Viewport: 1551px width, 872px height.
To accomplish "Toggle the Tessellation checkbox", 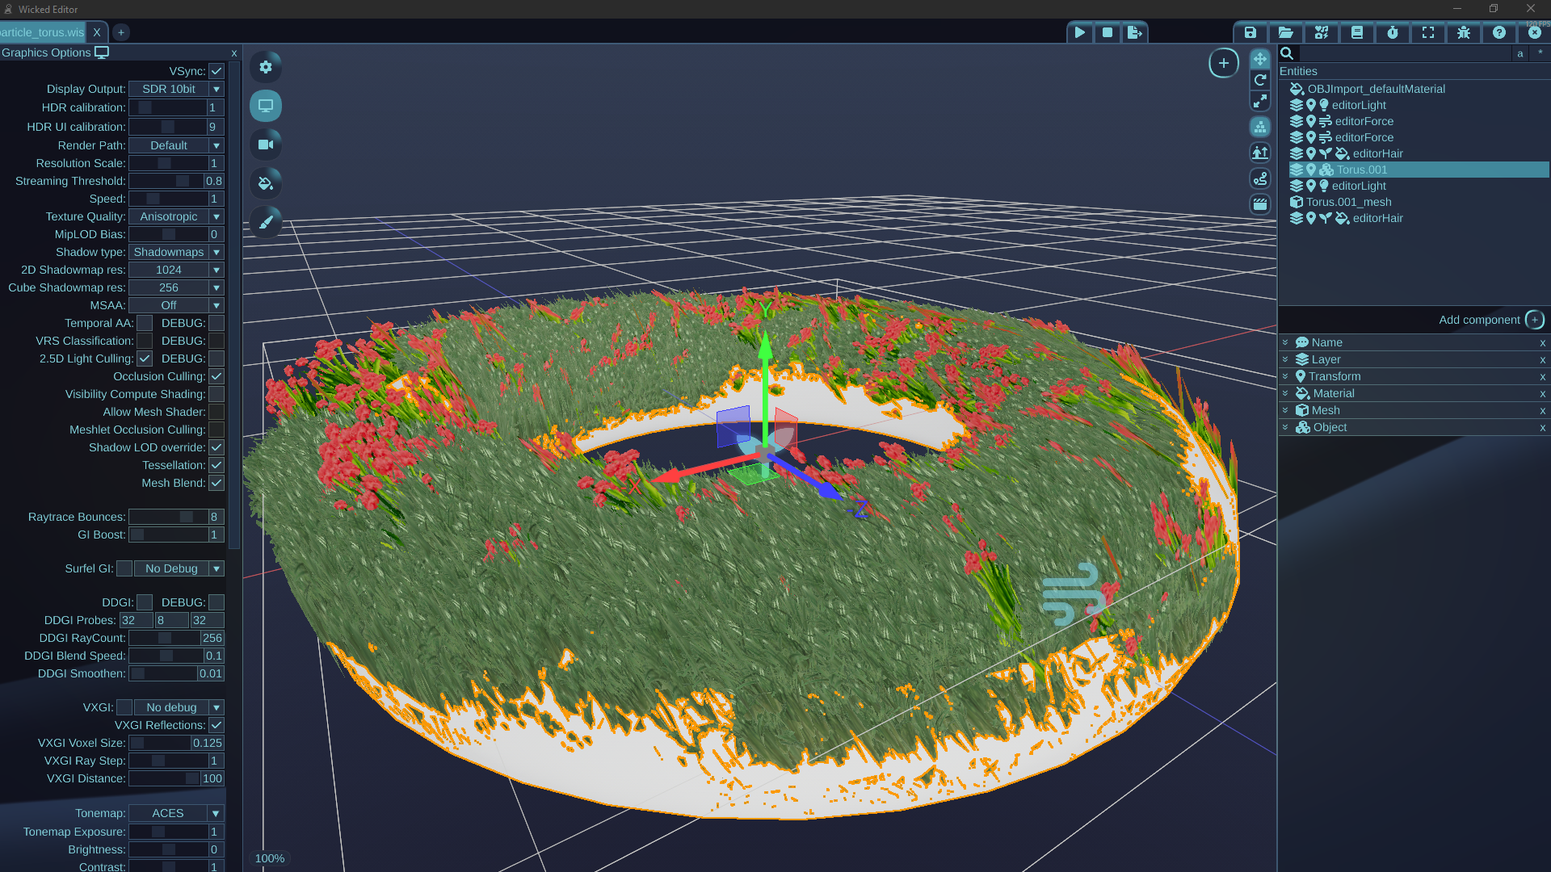I will (x=216, y=465).
